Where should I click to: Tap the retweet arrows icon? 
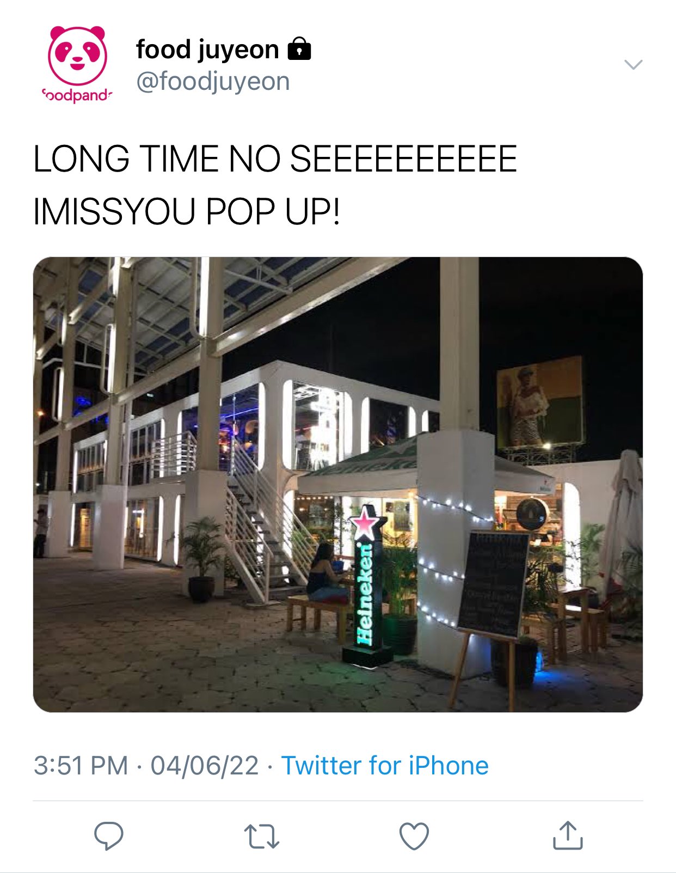point(262,837)
